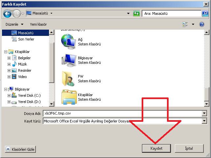Open the view options dropdown arrow
The height and width of the screenshot is (158, 211).
(x=193, y=24)
